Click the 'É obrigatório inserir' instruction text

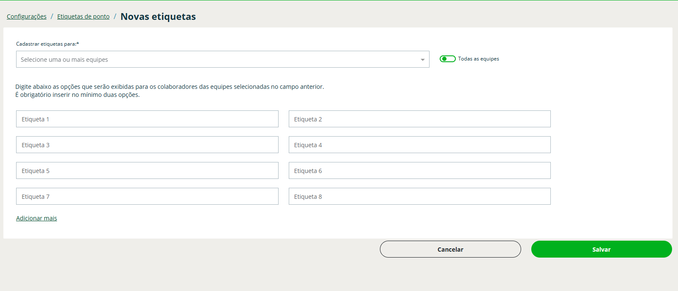pos(78,95)
